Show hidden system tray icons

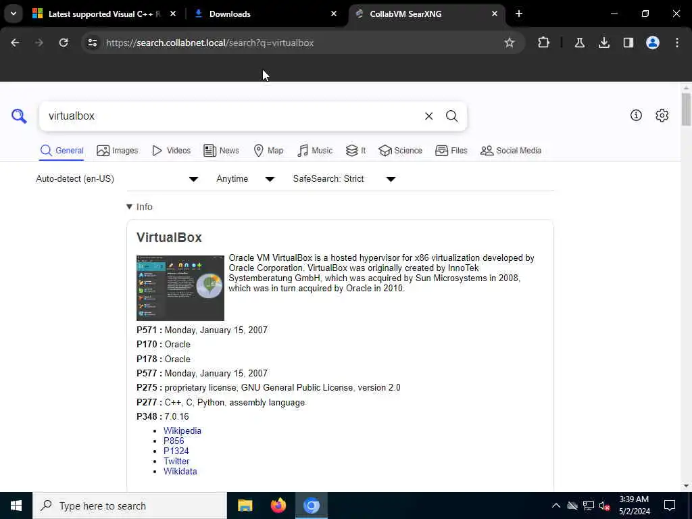pyautogui.click(x=556, y=505)
